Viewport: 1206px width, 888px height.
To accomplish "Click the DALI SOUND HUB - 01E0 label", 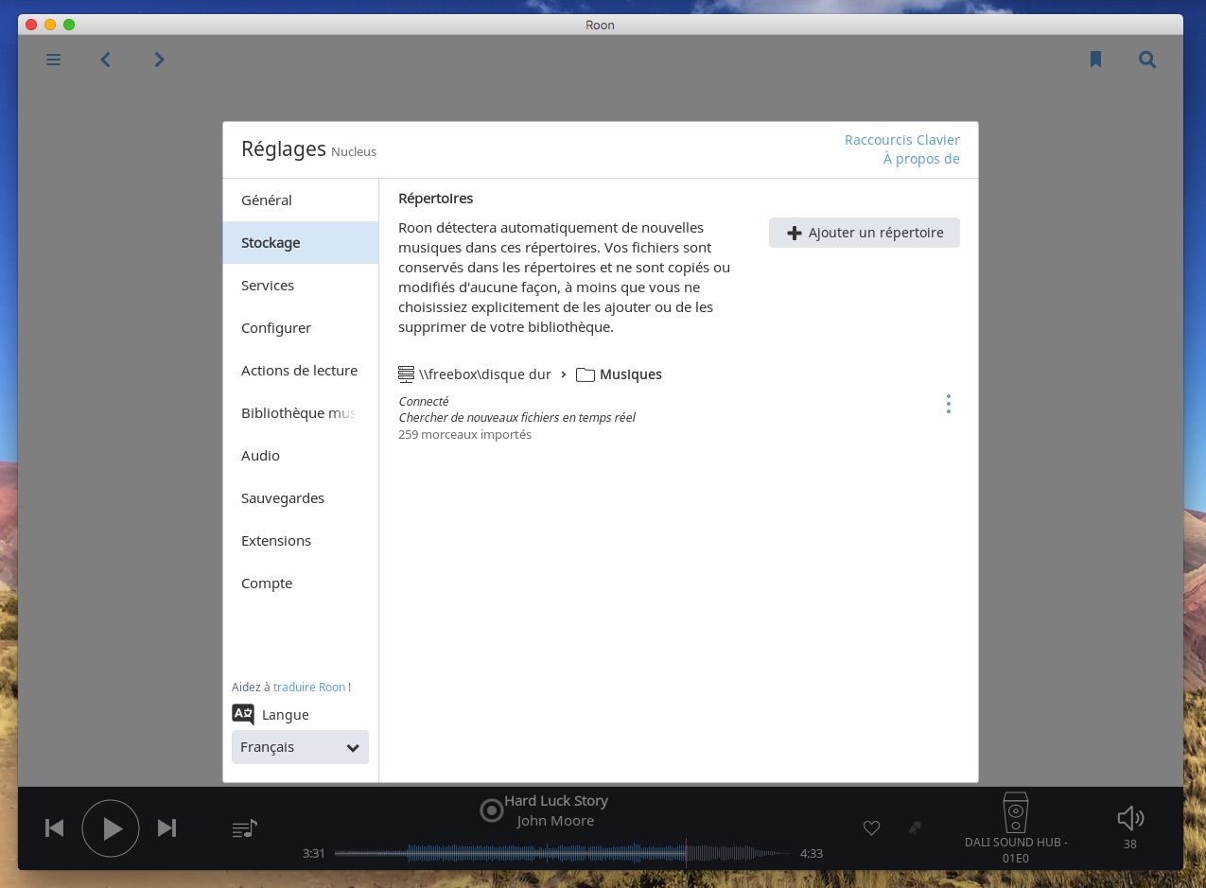I will coord(1016,850).
